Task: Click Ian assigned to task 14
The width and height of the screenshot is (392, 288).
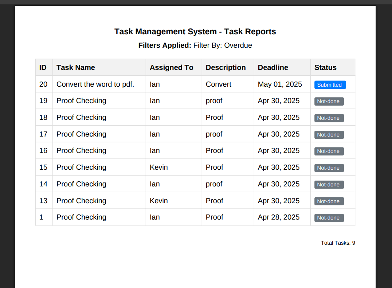Action: pyautogui.click(x=154, y=184)
